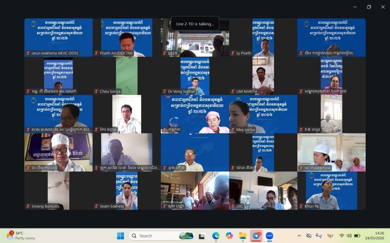This screenshot has width=390, height=243.
Task: Launch Microsoft Edge from the taskbar
Action: click(x=216, y=236)
